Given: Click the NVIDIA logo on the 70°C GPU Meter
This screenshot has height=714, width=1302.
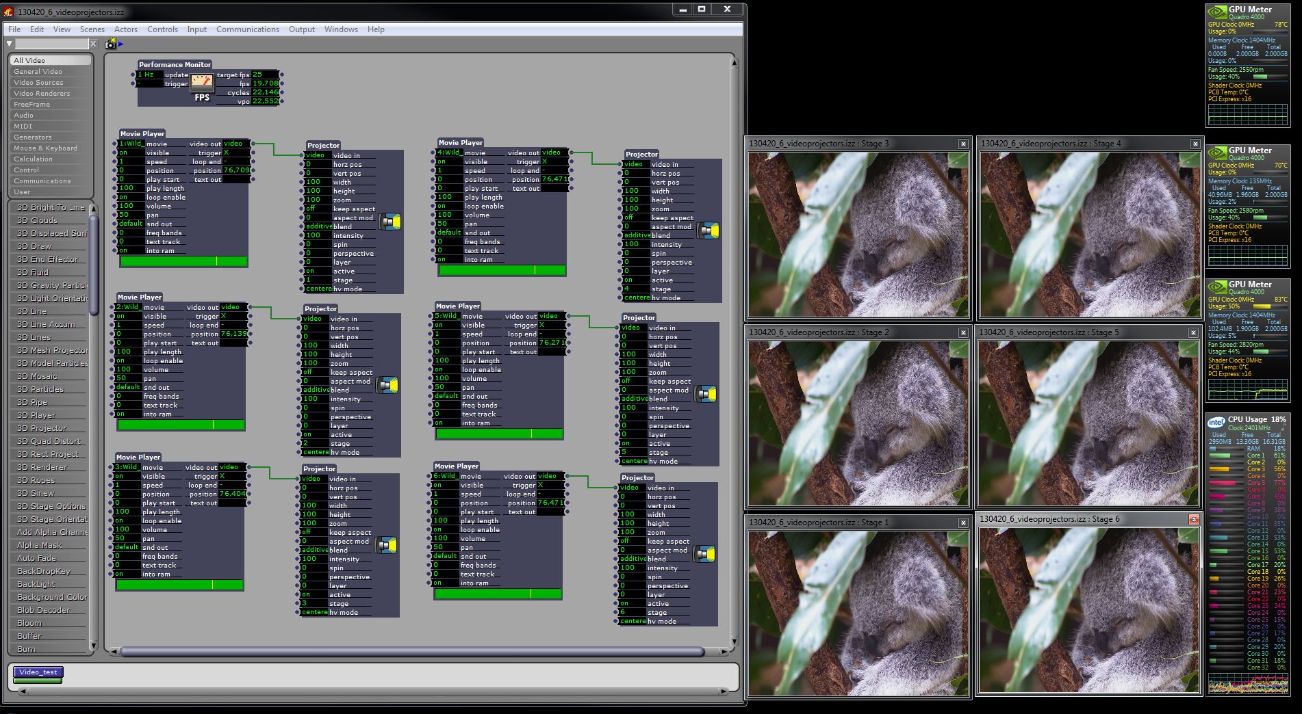Looking at the screenshot, I should point(1216,153).
